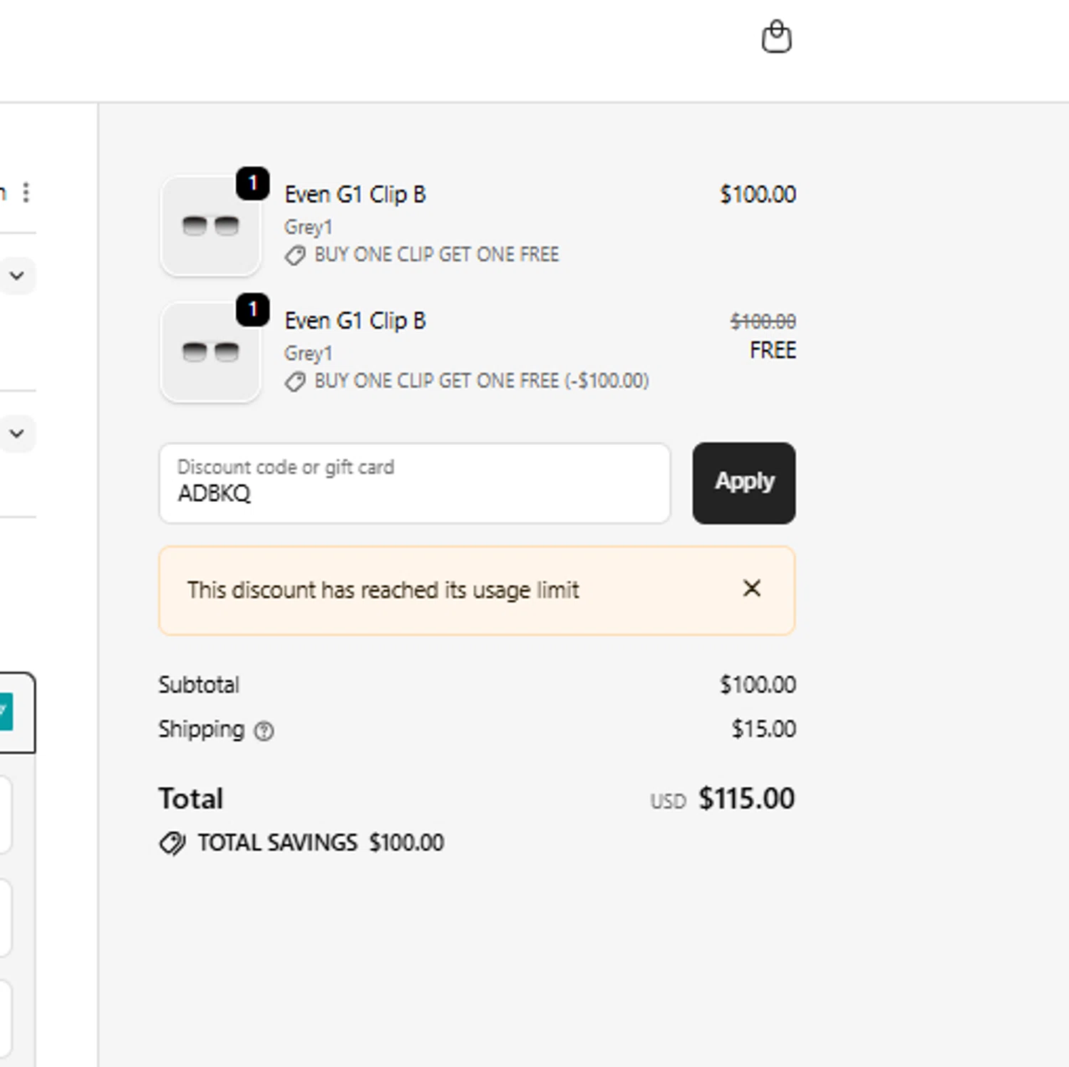Open the shopping bag cart icon
1069x1067 pixels.
click(776, 37)
